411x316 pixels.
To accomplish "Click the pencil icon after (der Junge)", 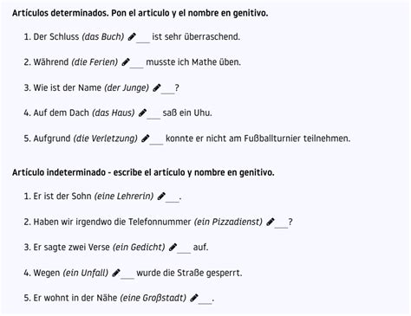I will (x=157, y=87).
